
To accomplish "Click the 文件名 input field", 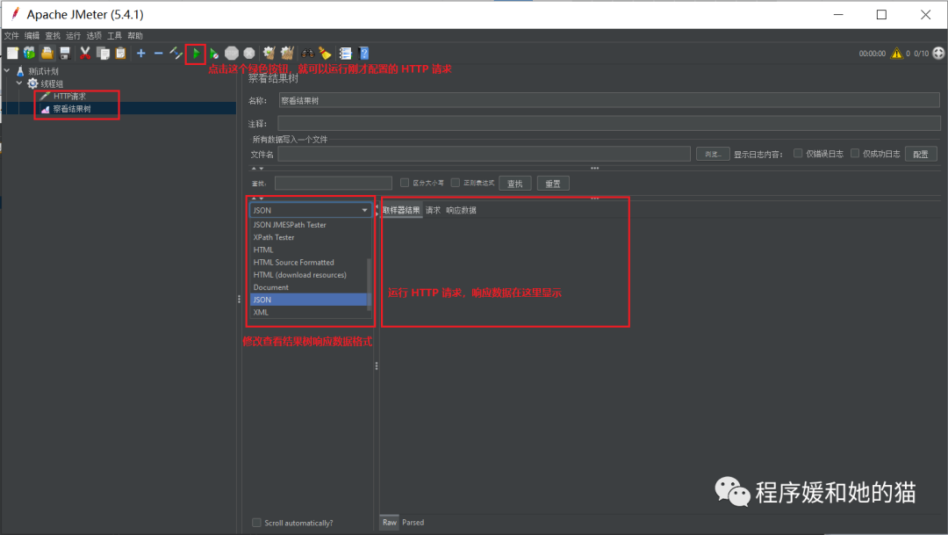I will [x=484, y=154].
